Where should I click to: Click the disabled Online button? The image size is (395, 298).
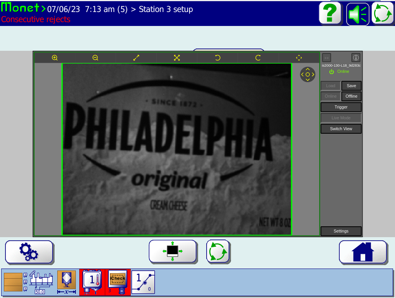point(330,96)
